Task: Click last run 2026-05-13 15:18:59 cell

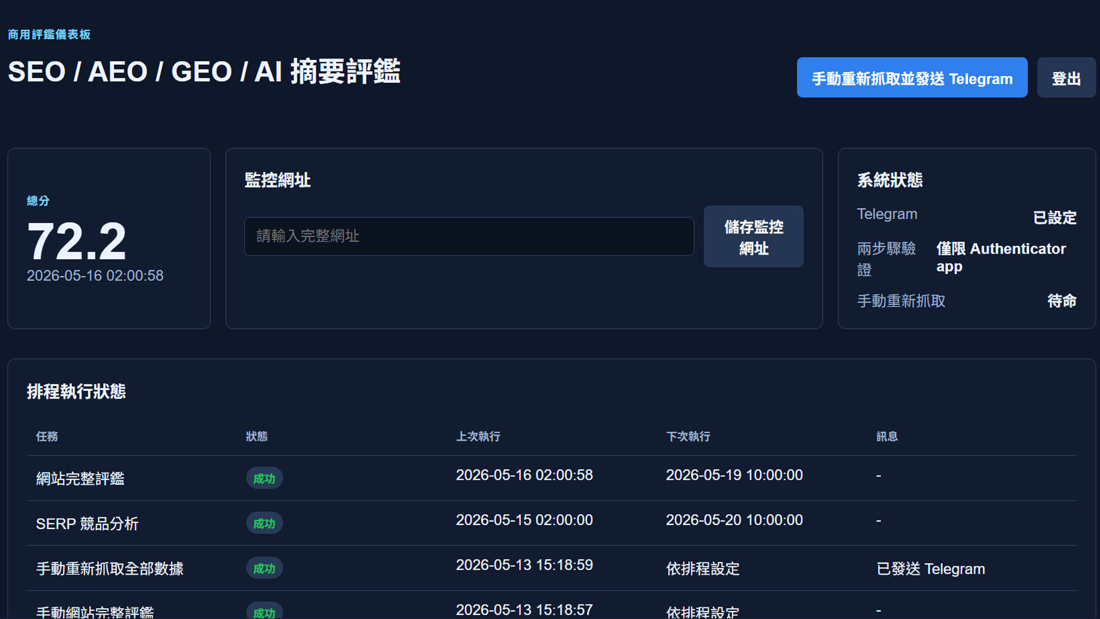Action: coord(524,565)
